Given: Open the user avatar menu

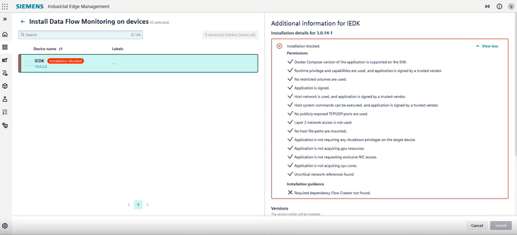Looking at the screenshot, I should (511, 7).
